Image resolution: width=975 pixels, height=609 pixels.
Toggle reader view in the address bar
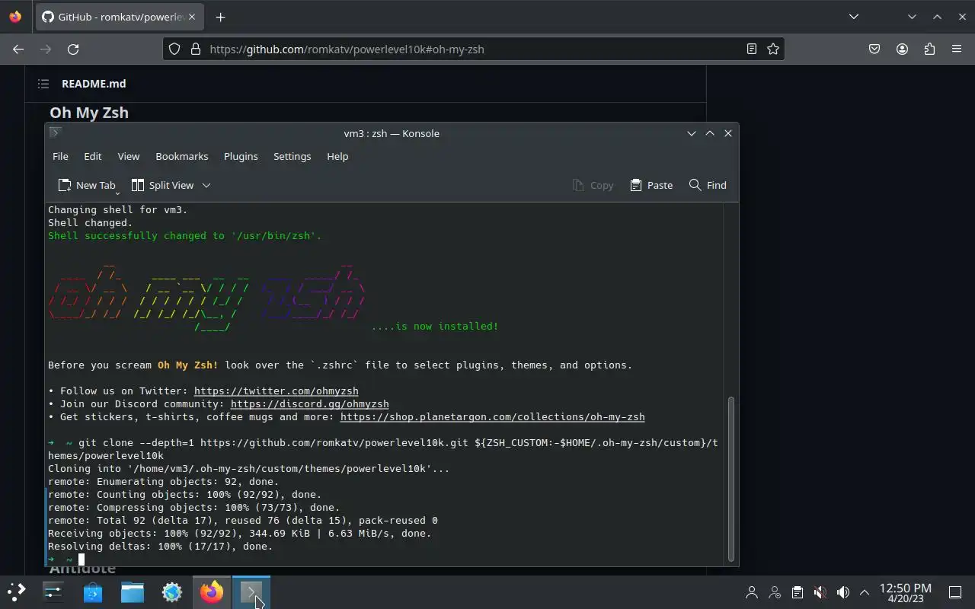[x=752, y=49]
